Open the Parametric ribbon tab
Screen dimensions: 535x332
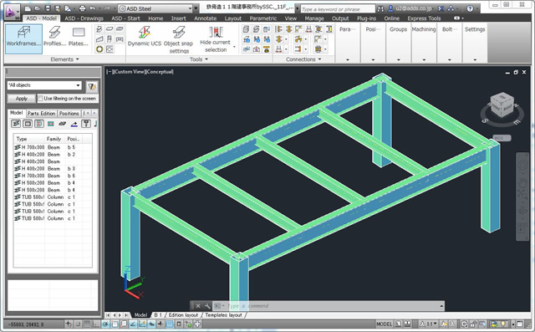coord(263,18)
